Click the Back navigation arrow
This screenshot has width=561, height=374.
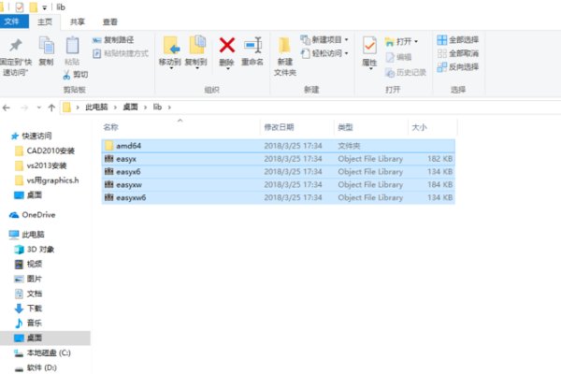pyautogui.click(x=7, y=108)
